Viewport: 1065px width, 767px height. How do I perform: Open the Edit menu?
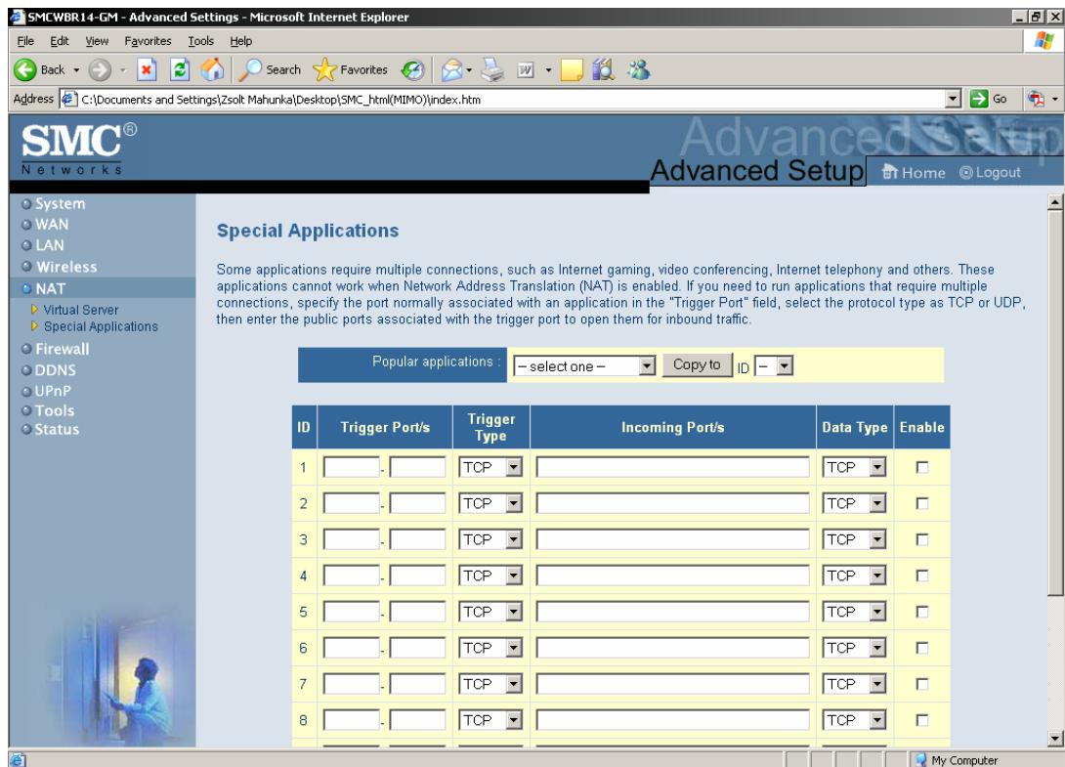tap(59, 41)
